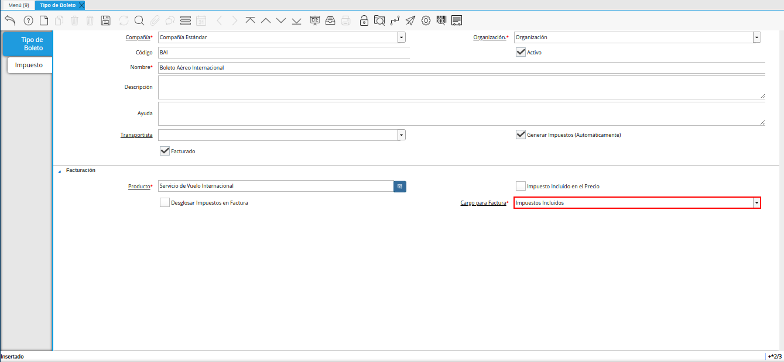Switch to the Menú (9) tab
The height and width of the screenshot is (362, 784).
[x=18, y=5]
